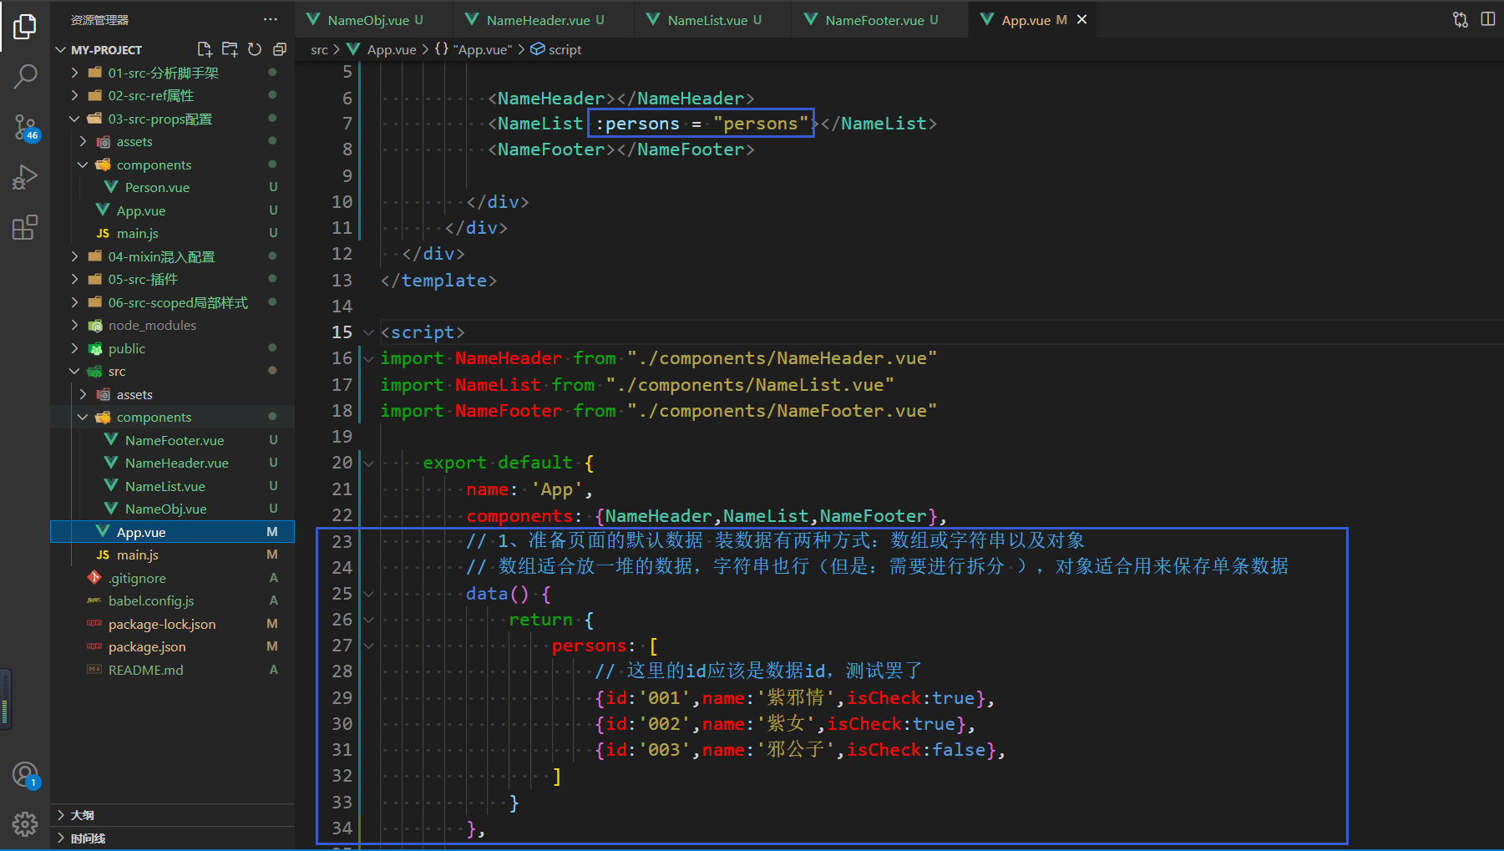Screen dimensions: 1504x851
Task: Expand the 时间线 timeline section
Action: [172, 838]
